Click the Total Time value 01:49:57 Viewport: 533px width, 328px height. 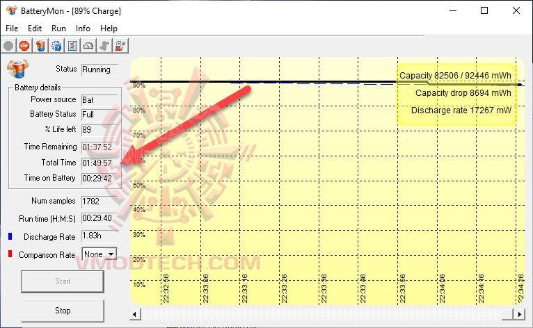pyautogui.click(x=97, y=163)
